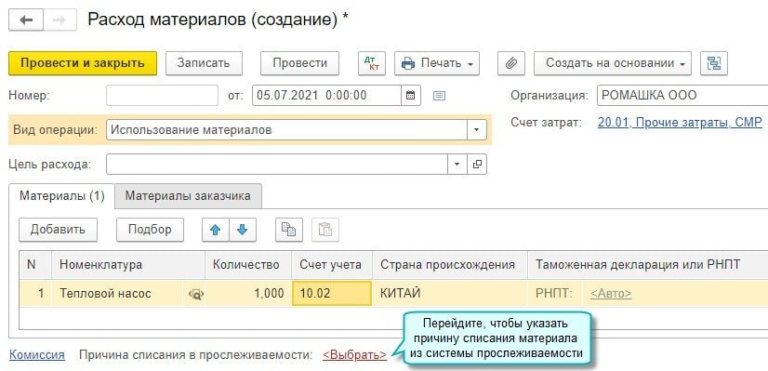
Task: Click Провести button
Action: (299, 63)
